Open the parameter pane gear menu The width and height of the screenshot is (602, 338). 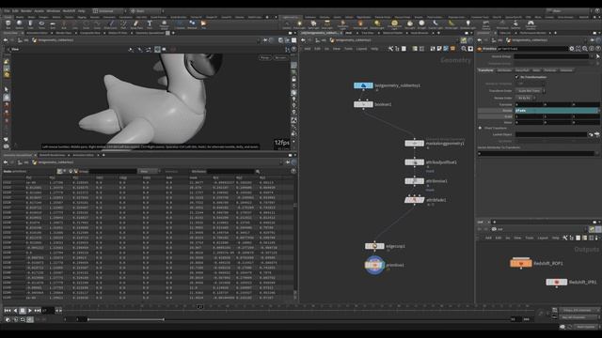(x=572, y=49)
